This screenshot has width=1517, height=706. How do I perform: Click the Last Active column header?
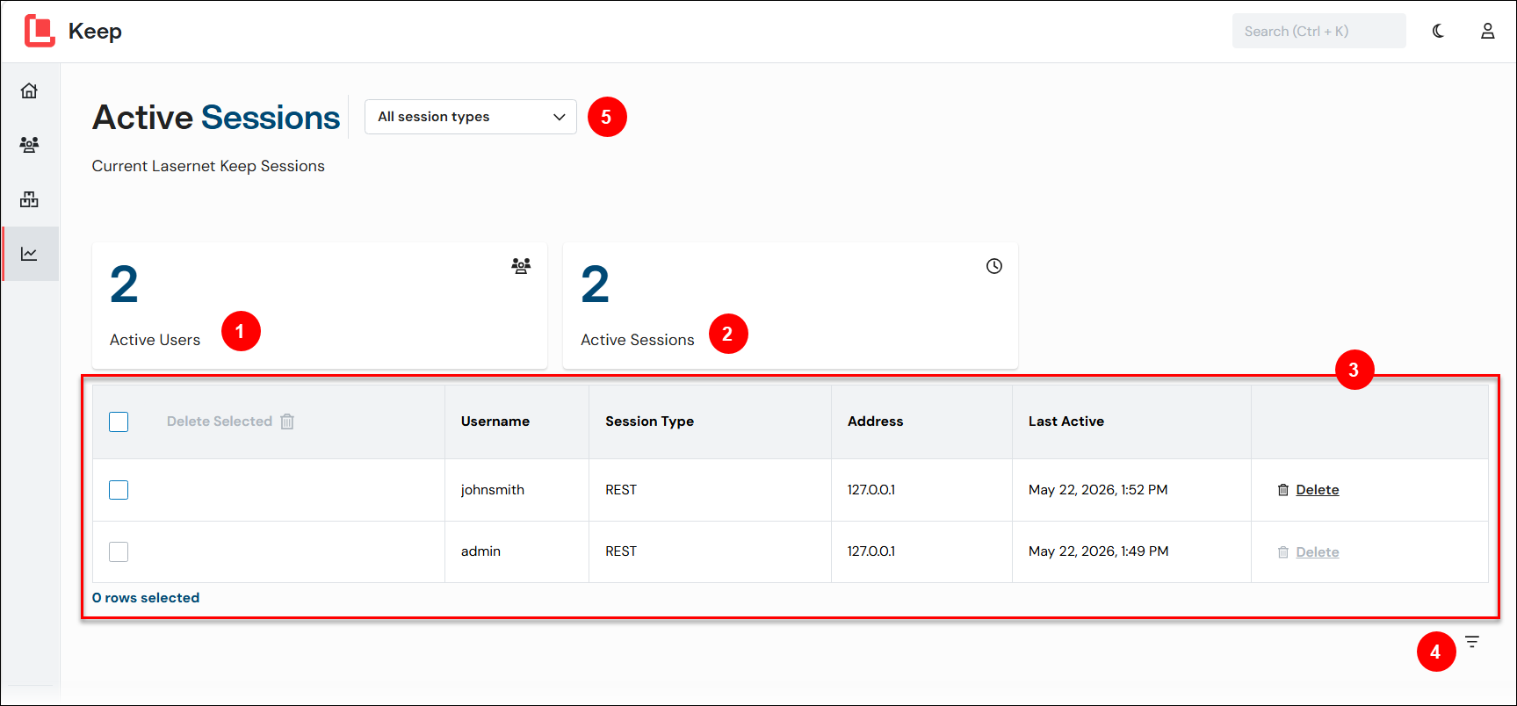pyautogui.click(x=1066, y=421)
